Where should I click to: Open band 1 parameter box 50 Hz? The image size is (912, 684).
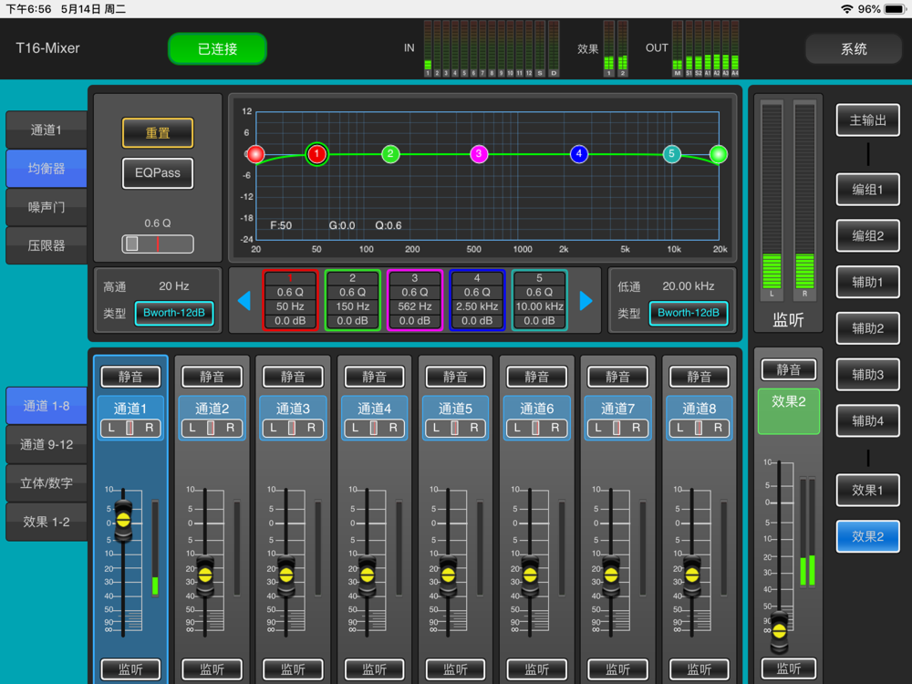click(290, 299)
